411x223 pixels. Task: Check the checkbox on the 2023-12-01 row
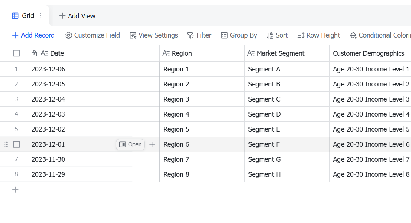16,144
